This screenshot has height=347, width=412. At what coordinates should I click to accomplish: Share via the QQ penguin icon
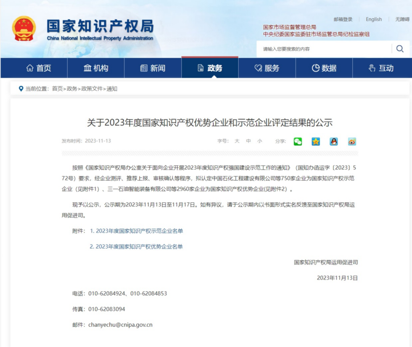coord(334,141)
